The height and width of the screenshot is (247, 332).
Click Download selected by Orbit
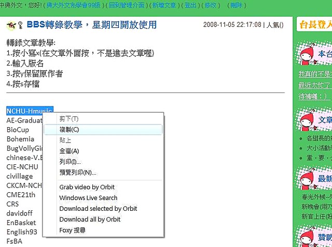98,209
